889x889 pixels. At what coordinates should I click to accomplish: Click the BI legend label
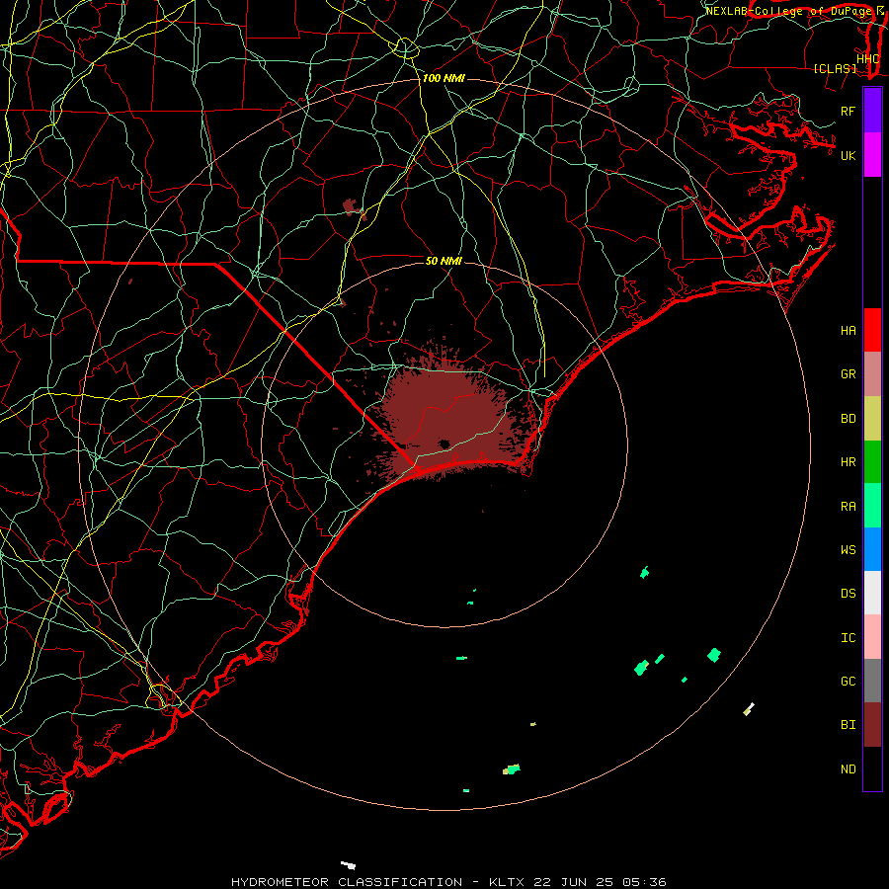849,725
